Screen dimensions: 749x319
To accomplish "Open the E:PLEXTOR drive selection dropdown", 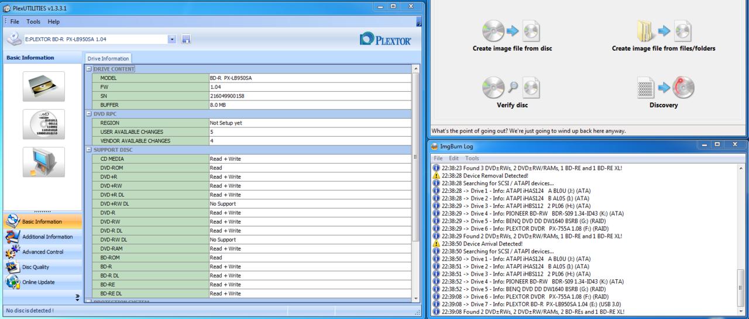I will click(171, 39).
